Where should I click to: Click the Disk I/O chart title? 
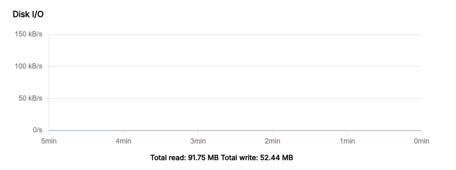[28, 14]
